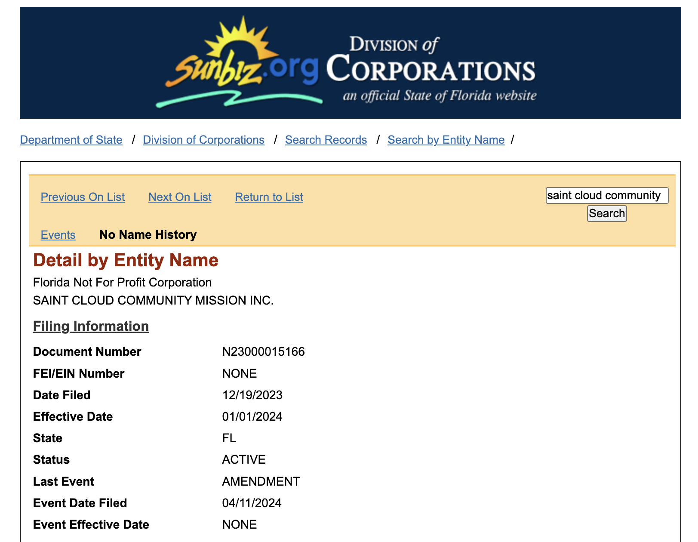
Task: Open the Search Records breadcrumb link
Action: pos(326,140)
